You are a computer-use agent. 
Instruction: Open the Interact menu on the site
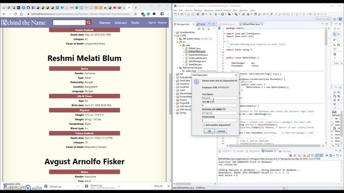tap(120, 23)
